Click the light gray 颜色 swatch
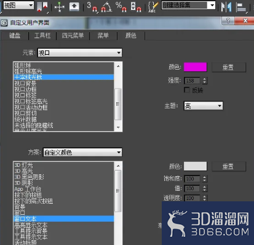The height and width of the screenshot is (245, 254). (195, 166)
